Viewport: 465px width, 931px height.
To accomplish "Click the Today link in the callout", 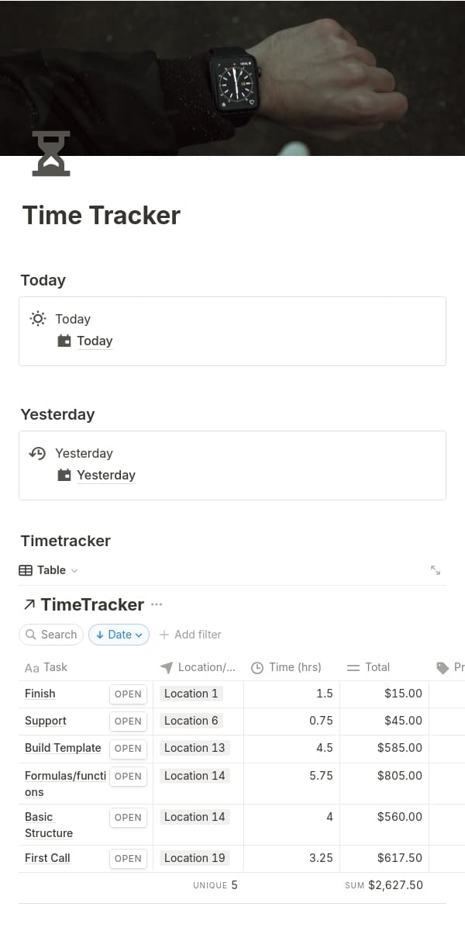I will (x=95, y=341).
